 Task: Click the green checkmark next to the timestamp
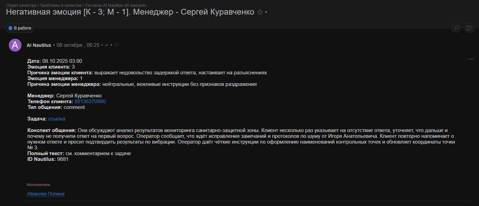pos(106,45)
